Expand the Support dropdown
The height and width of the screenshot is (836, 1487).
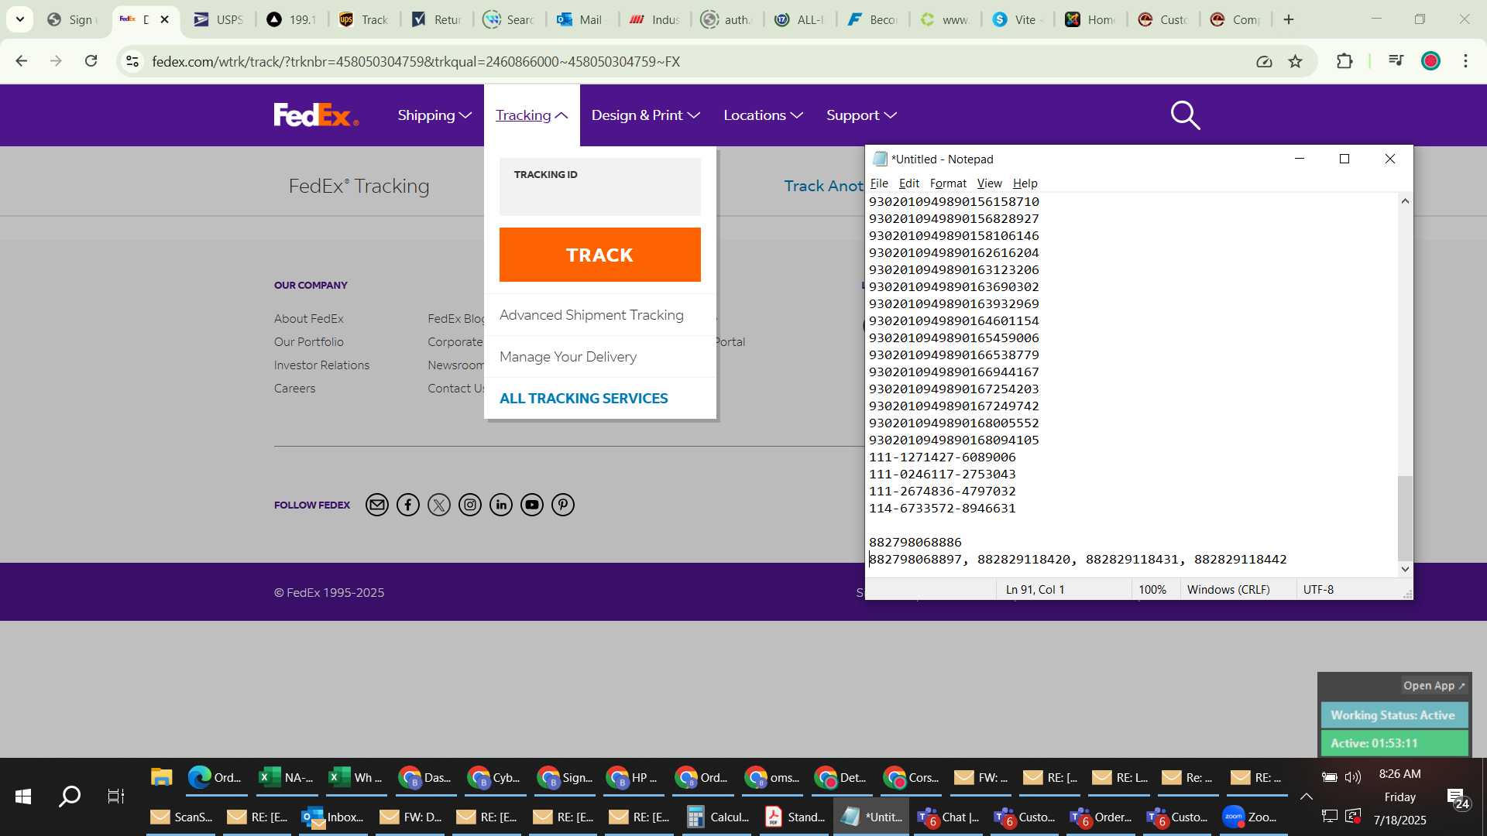861,115
